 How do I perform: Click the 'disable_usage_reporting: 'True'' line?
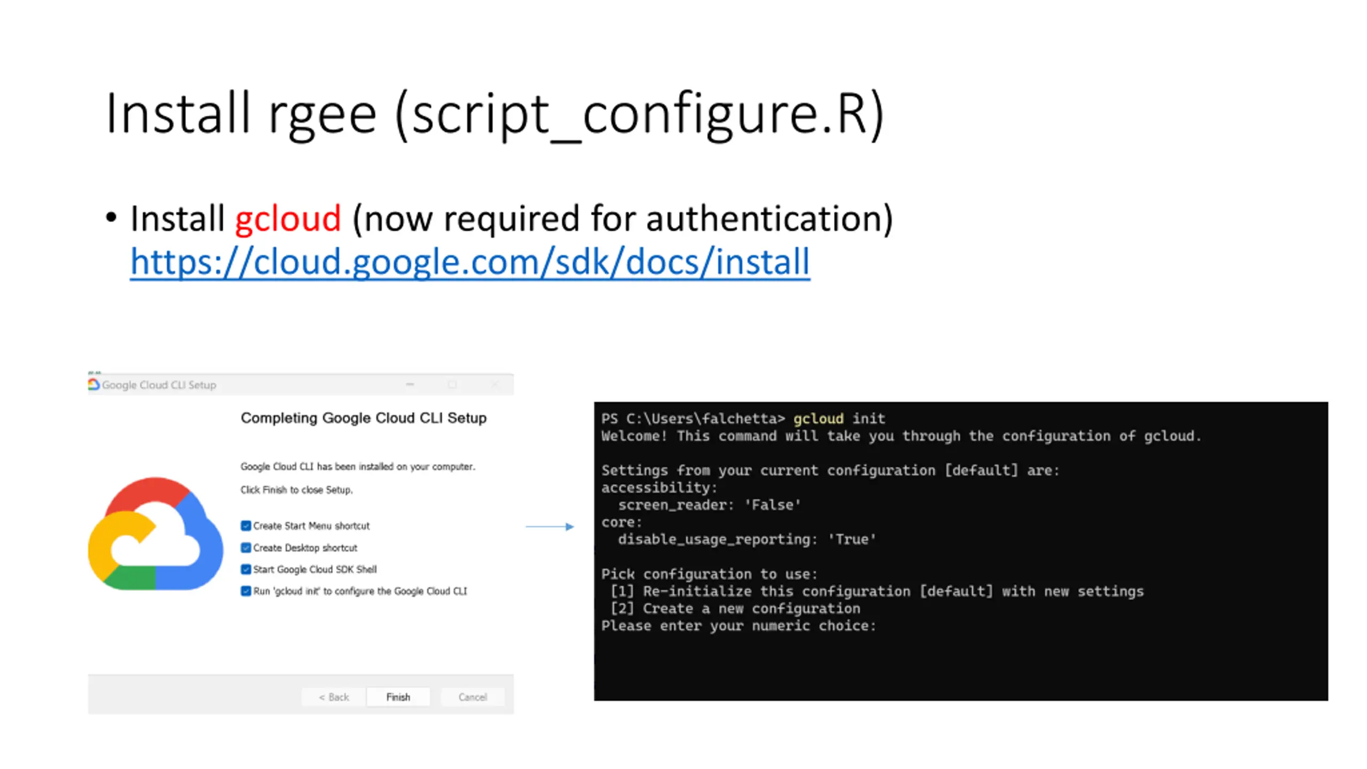click(x=747, y=539)
